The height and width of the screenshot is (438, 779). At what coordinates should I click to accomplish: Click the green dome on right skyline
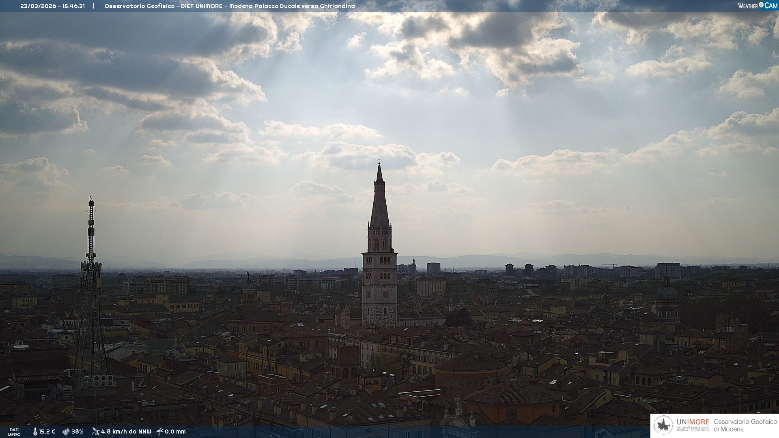click(x=667, y=292)
